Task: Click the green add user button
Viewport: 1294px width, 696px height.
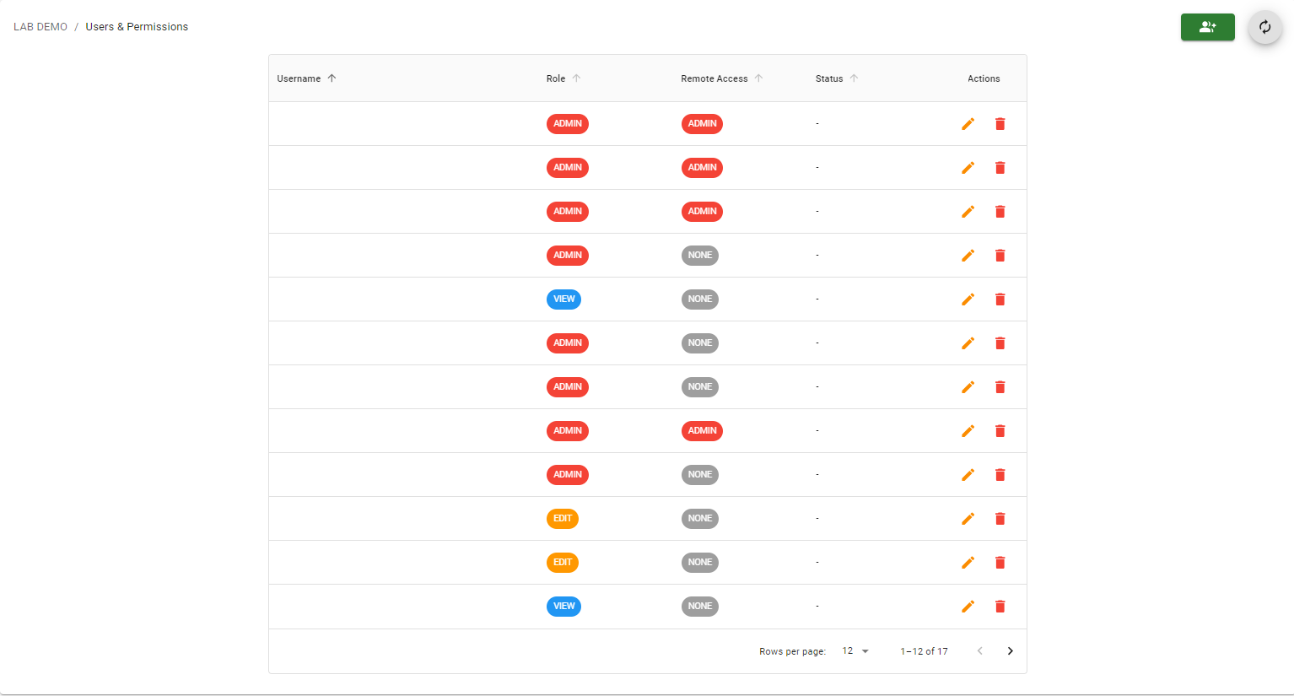Action: (1207, 27)
